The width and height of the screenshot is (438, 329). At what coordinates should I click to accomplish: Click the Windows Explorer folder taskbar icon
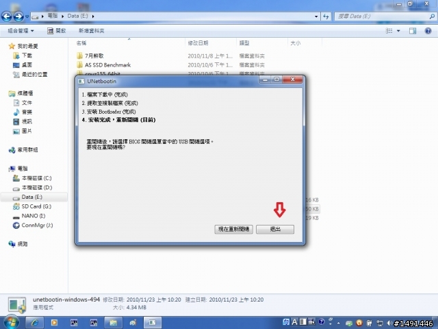(113, 323)
